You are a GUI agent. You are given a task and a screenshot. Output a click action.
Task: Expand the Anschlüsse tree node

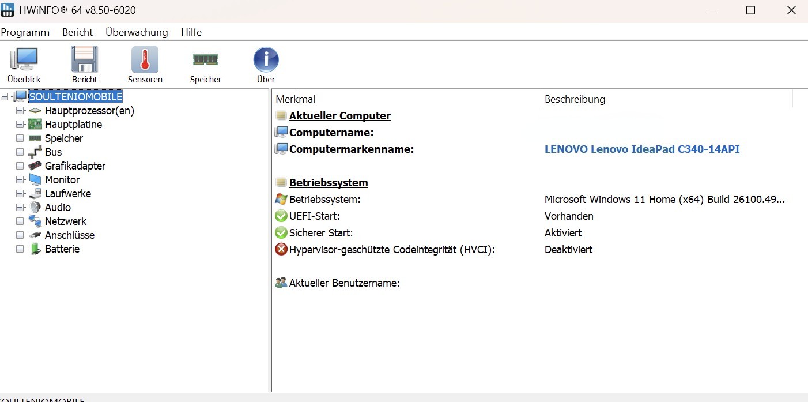(x=20, y=235)
